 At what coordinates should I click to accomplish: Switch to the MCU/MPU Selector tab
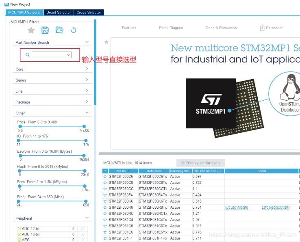24,13
